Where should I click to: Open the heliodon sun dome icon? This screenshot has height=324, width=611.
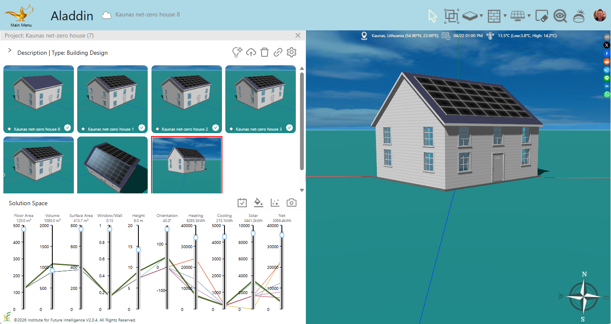579,16
